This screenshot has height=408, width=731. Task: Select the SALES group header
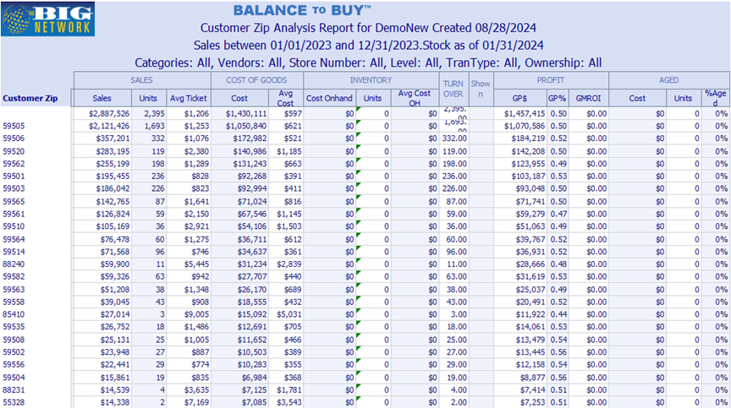[x=142, y=80]
